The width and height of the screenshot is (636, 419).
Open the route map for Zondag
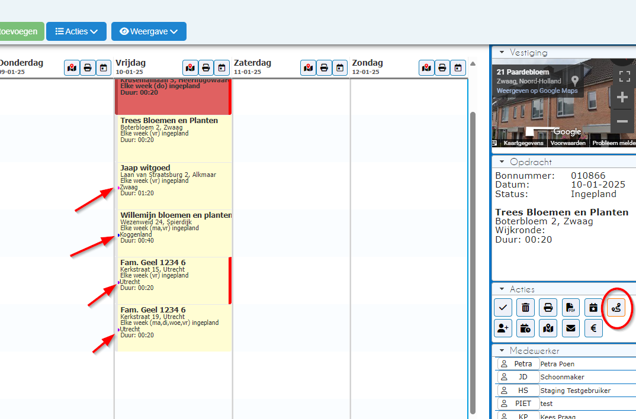(x=427, y=67)
